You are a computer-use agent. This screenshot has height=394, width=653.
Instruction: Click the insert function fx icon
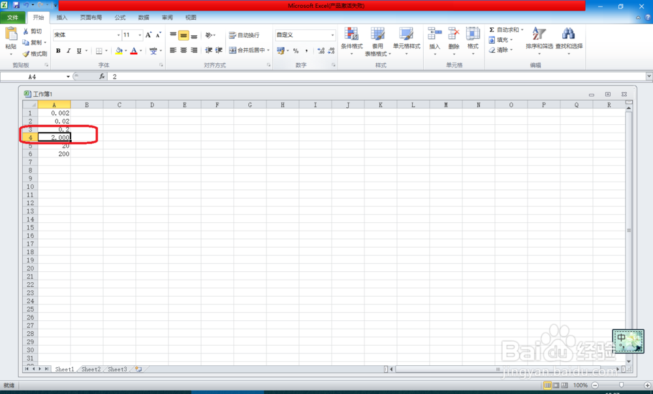102,76
